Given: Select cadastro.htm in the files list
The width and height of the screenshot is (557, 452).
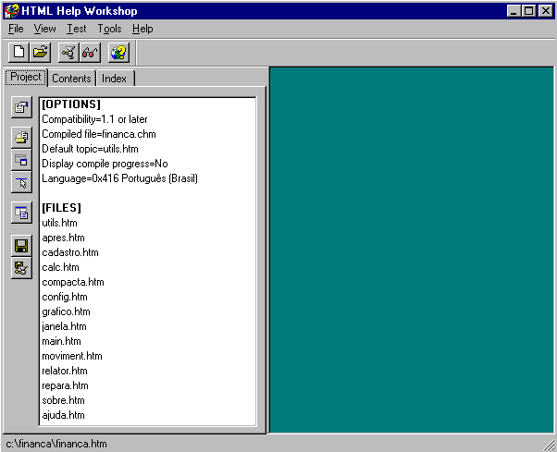Looking at the screenshot, I should point(70,252).
